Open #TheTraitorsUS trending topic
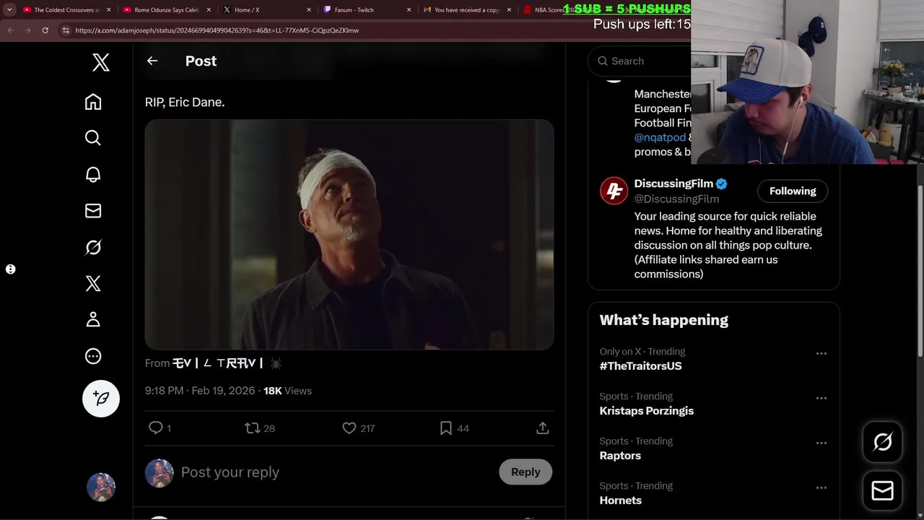924x520 pixels. tap(640, 366)
